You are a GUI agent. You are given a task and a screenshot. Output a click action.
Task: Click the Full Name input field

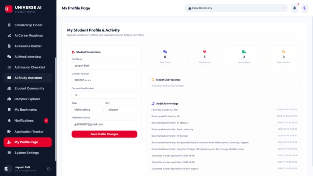click(x=104, y=66)
